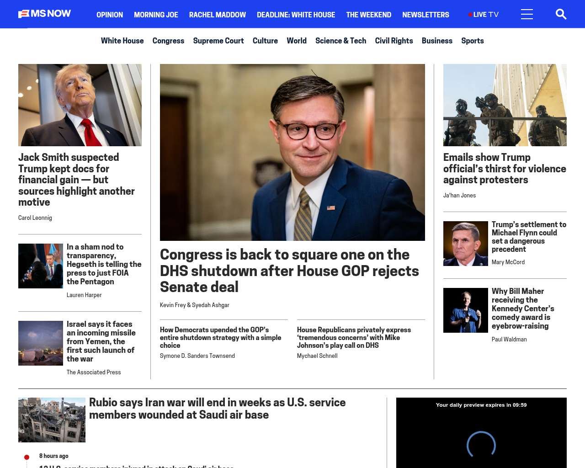
Task: Read Bill Maher Kennedy Center award story
Action: click(523, 308)
